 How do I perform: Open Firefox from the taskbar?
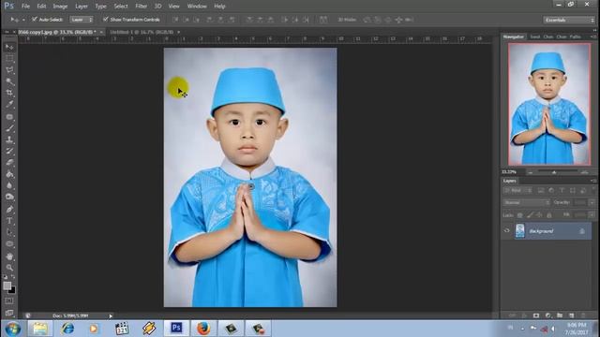click(x=203, y=329)
